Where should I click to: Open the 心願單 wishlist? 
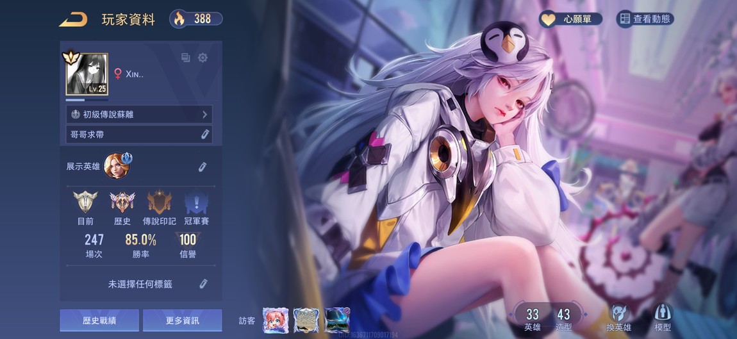570,19
